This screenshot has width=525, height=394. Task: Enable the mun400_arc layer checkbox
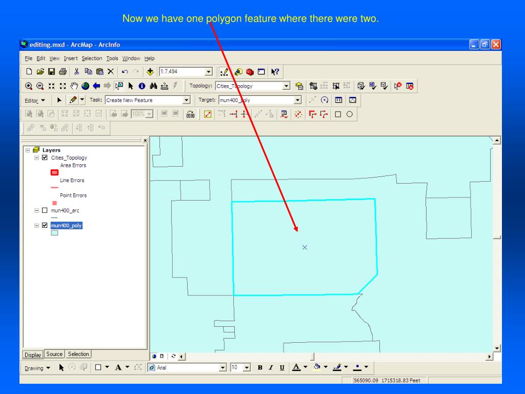coord(45,210)
